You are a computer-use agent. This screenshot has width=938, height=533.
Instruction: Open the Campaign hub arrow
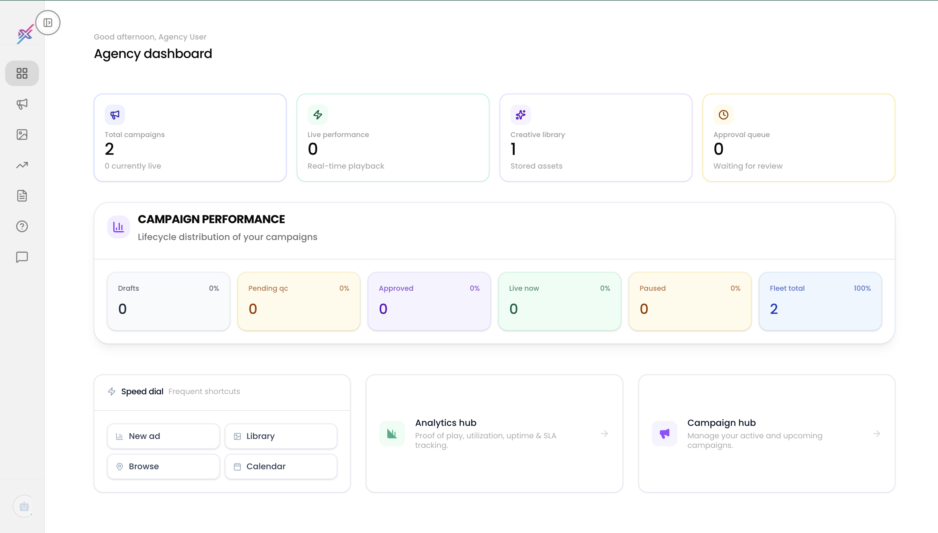(877, 434)
